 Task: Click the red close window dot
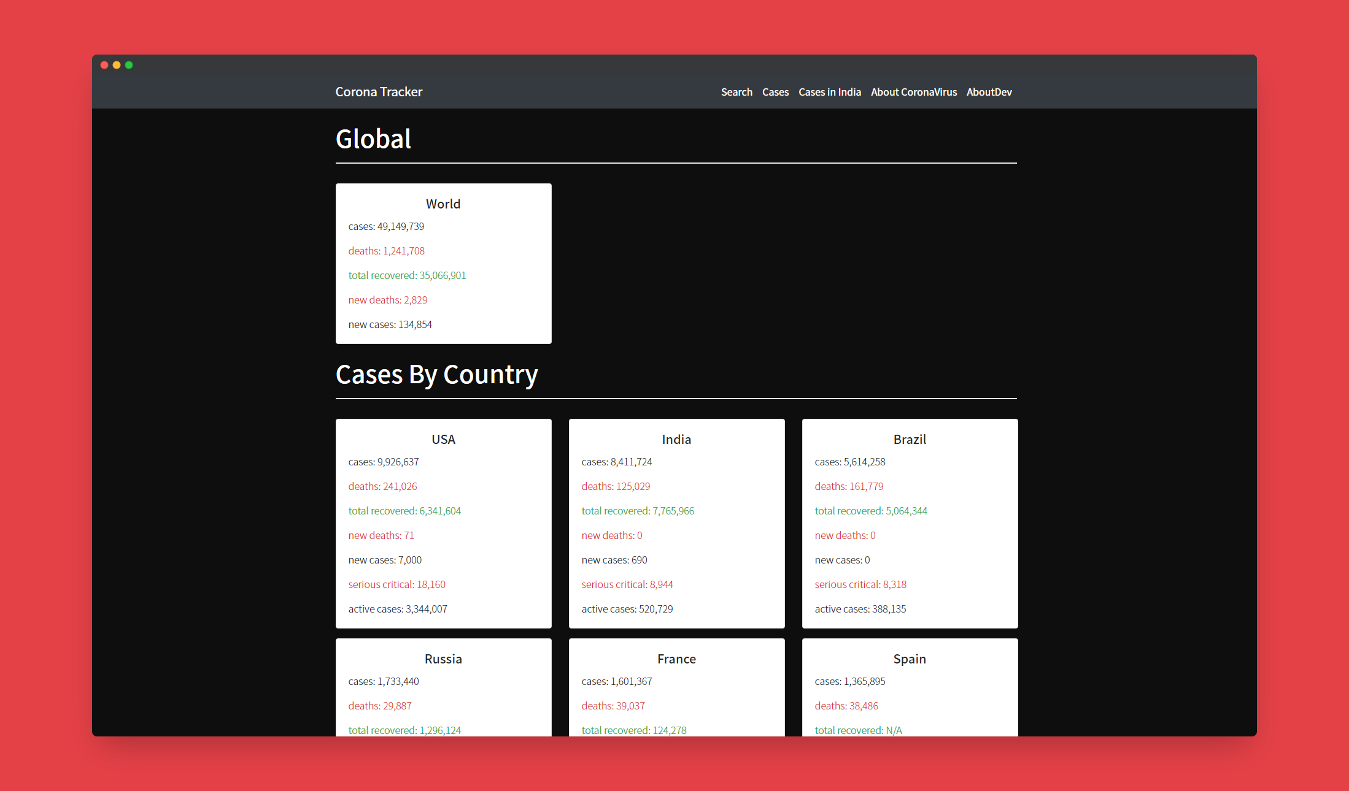point(104,65)
